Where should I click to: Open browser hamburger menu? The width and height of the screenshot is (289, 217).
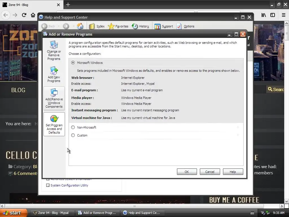[x=284, y=15]
